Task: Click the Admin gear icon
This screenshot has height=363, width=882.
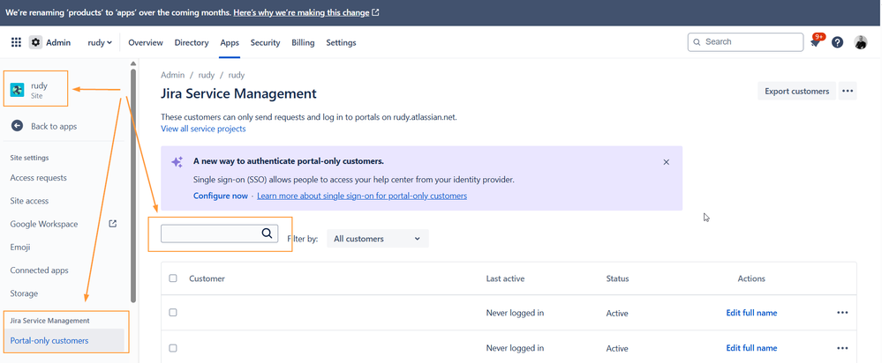Action: [x=36, y=42]
